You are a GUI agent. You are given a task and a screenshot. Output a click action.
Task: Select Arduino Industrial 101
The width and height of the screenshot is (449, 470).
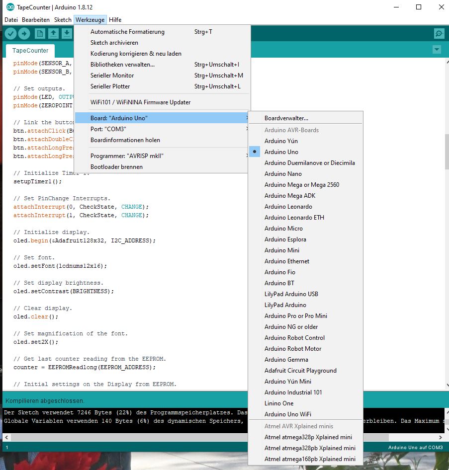[x=306, y=392]
